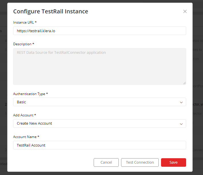Open the Authentication Type dropdown
Viewport: 203px width, 175px height.
[x=100, y=102]
